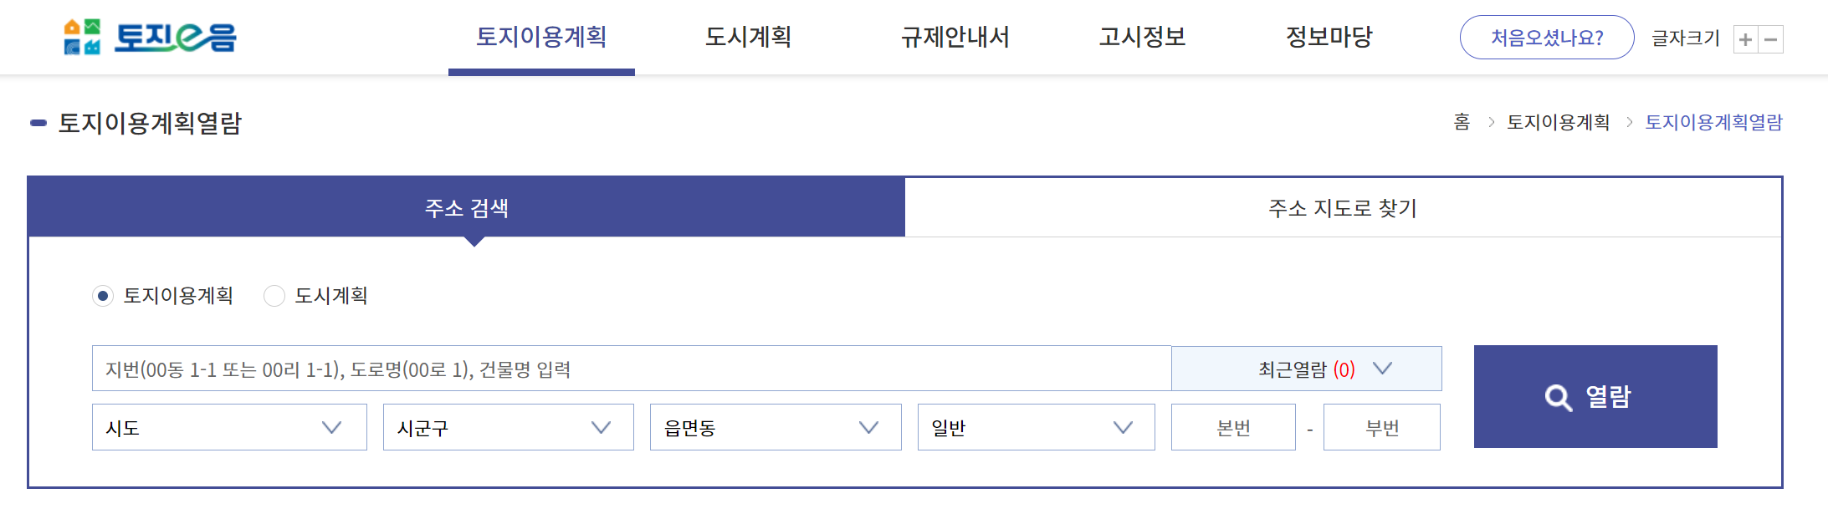
Task: Open the 시도 region dropdown
Action: click(229, 427)
